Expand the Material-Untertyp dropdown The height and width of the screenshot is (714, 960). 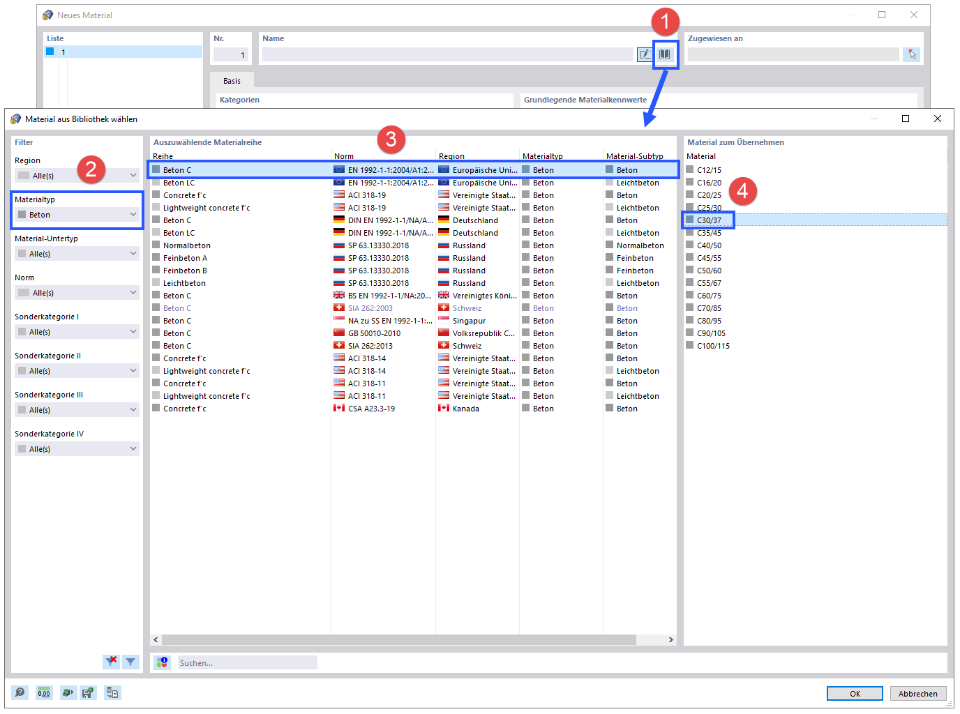click(77, 254)
